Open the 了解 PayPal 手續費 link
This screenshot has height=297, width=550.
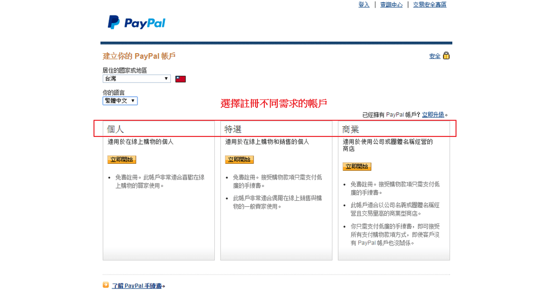[137, 286]
